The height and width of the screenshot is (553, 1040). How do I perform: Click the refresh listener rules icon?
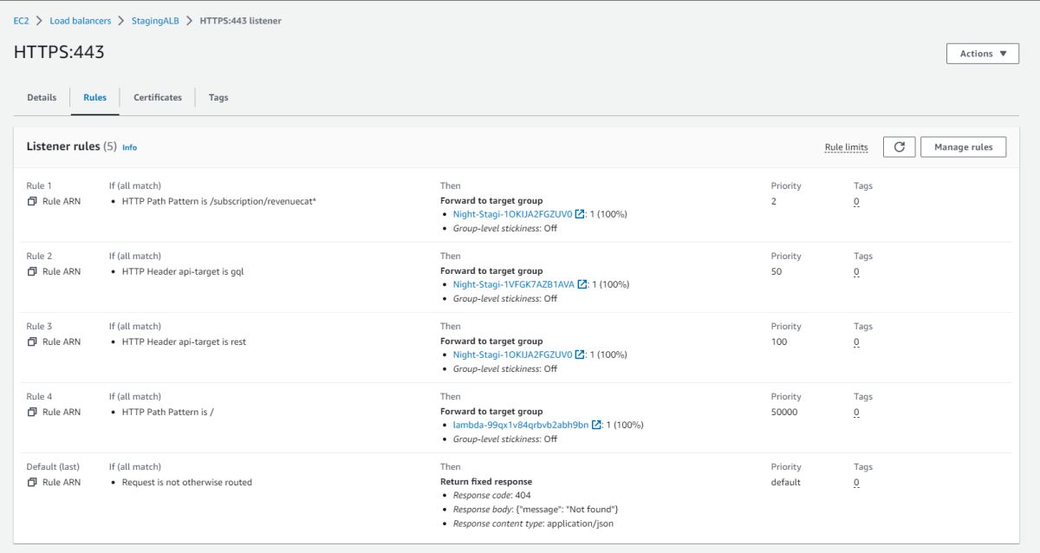(x=899, y=147)
